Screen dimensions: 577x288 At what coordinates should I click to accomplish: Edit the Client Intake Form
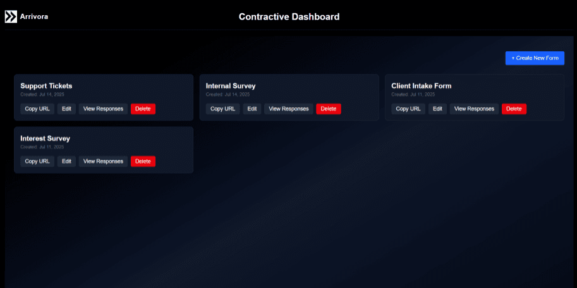pos(437,109)
